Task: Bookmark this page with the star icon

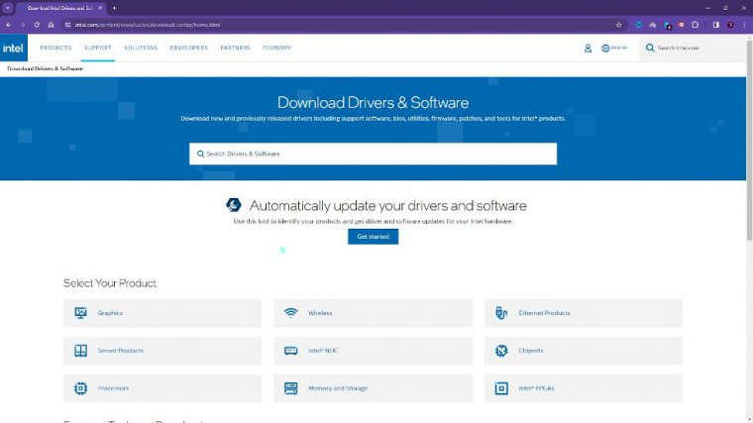Action: [618, 24]
